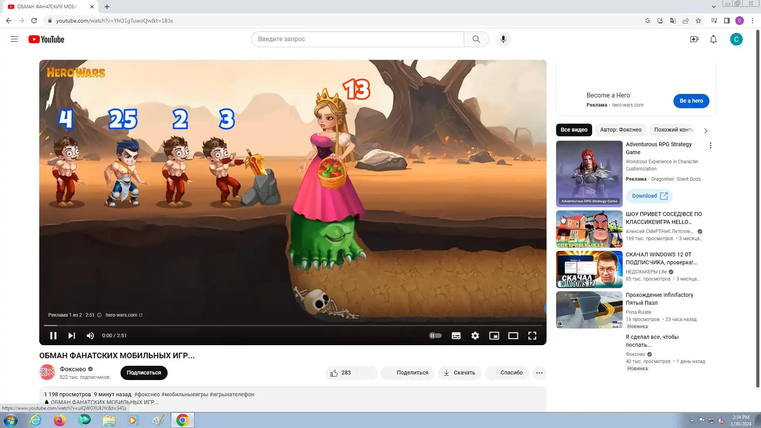This screenshot has height=428, width=761.
Task: Click the video progress bar
Action: click(x=293, y=325)
